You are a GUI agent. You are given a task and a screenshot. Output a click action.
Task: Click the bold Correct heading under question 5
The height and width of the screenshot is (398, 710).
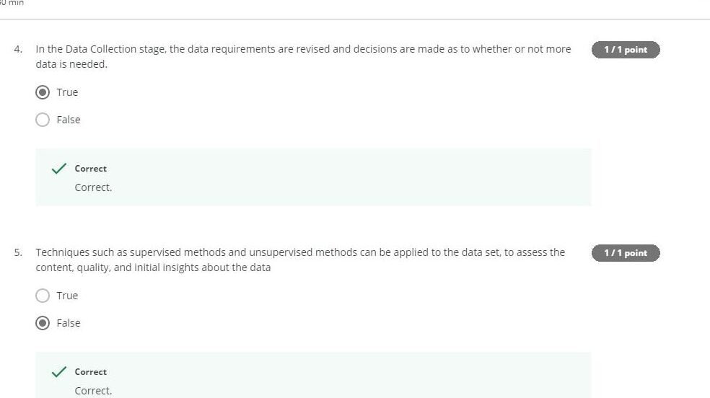[91, 372]
